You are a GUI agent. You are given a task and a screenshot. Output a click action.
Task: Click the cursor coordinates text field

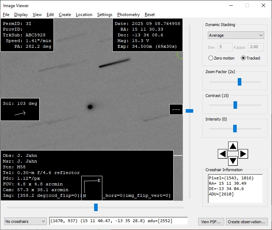(x=118, y=221)
